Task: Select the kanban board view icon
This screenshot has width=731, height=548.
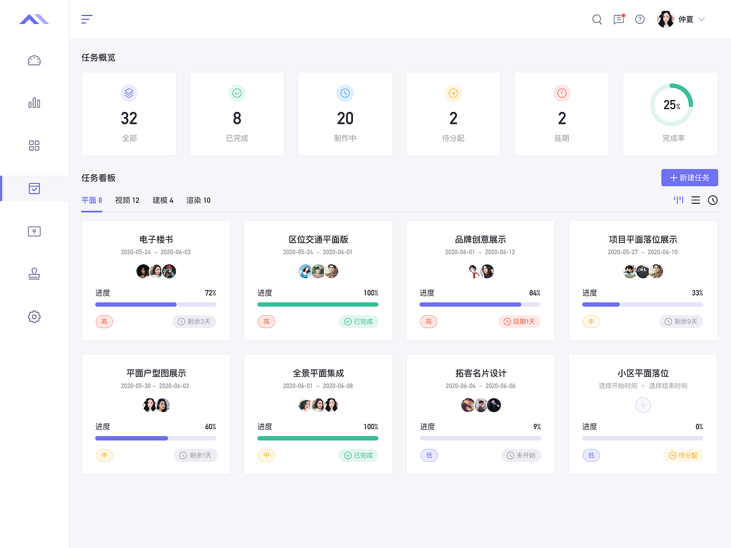Action: point(678,200)
